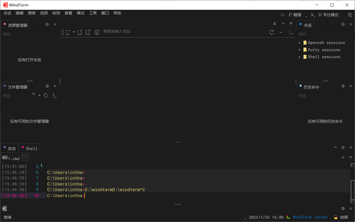Click filter field in 会话 panel
Image resolution: width=355 pixels, height=222 pixels.
click(x=325, y=34)
